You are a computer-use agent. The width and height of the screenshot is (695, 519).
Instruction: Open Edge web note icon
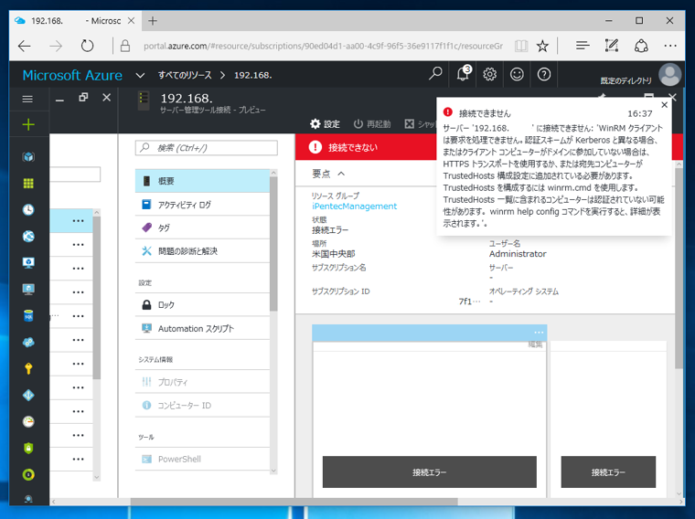612,46
